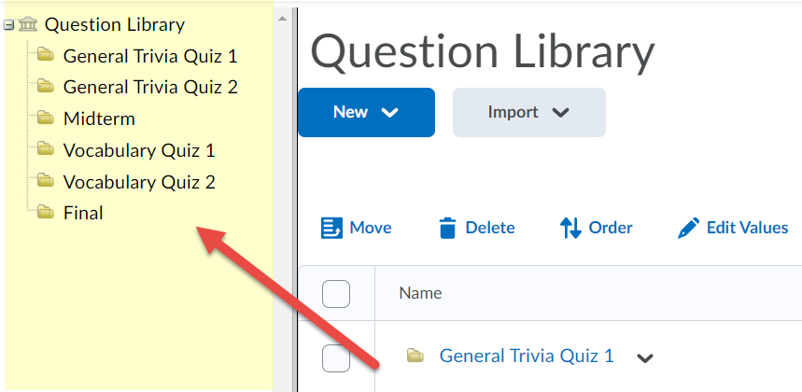Click the Edit Values pencil icon
Viewport: 802px width, 392px height.
pos(688,228)
